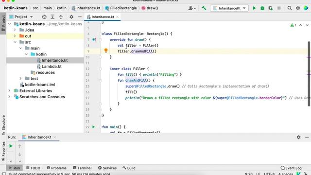
Task: Start debugging with the bug icon
Action: 262,8
